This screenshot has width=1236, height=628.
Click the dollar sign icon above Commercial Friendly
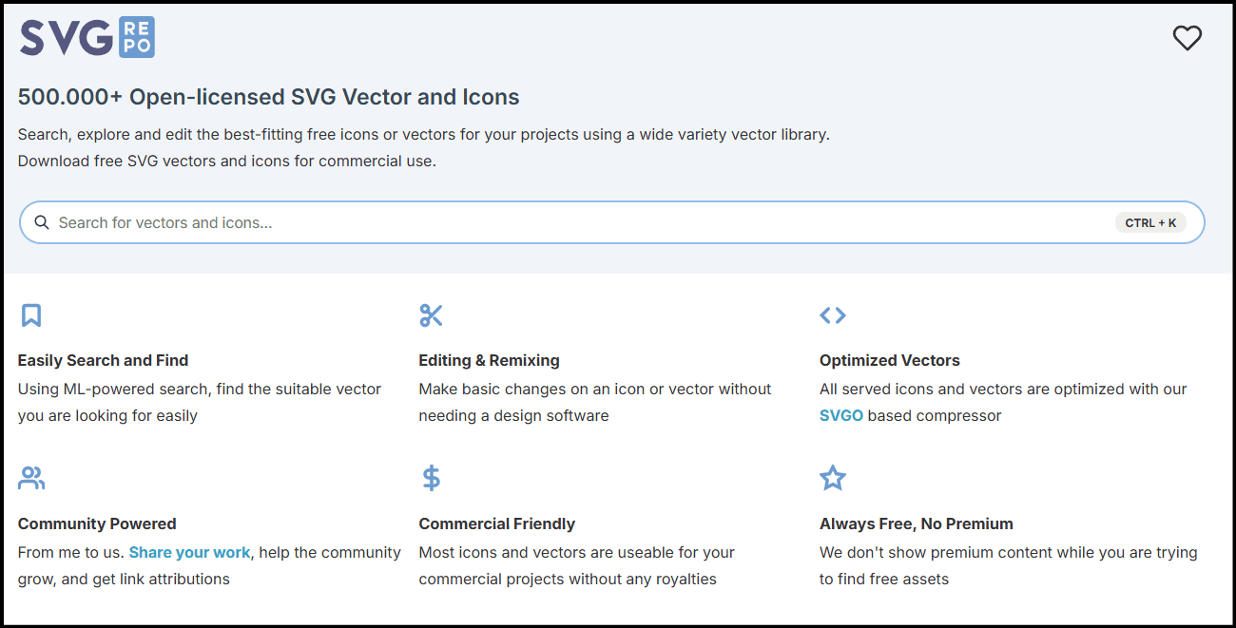click(431, 477)
